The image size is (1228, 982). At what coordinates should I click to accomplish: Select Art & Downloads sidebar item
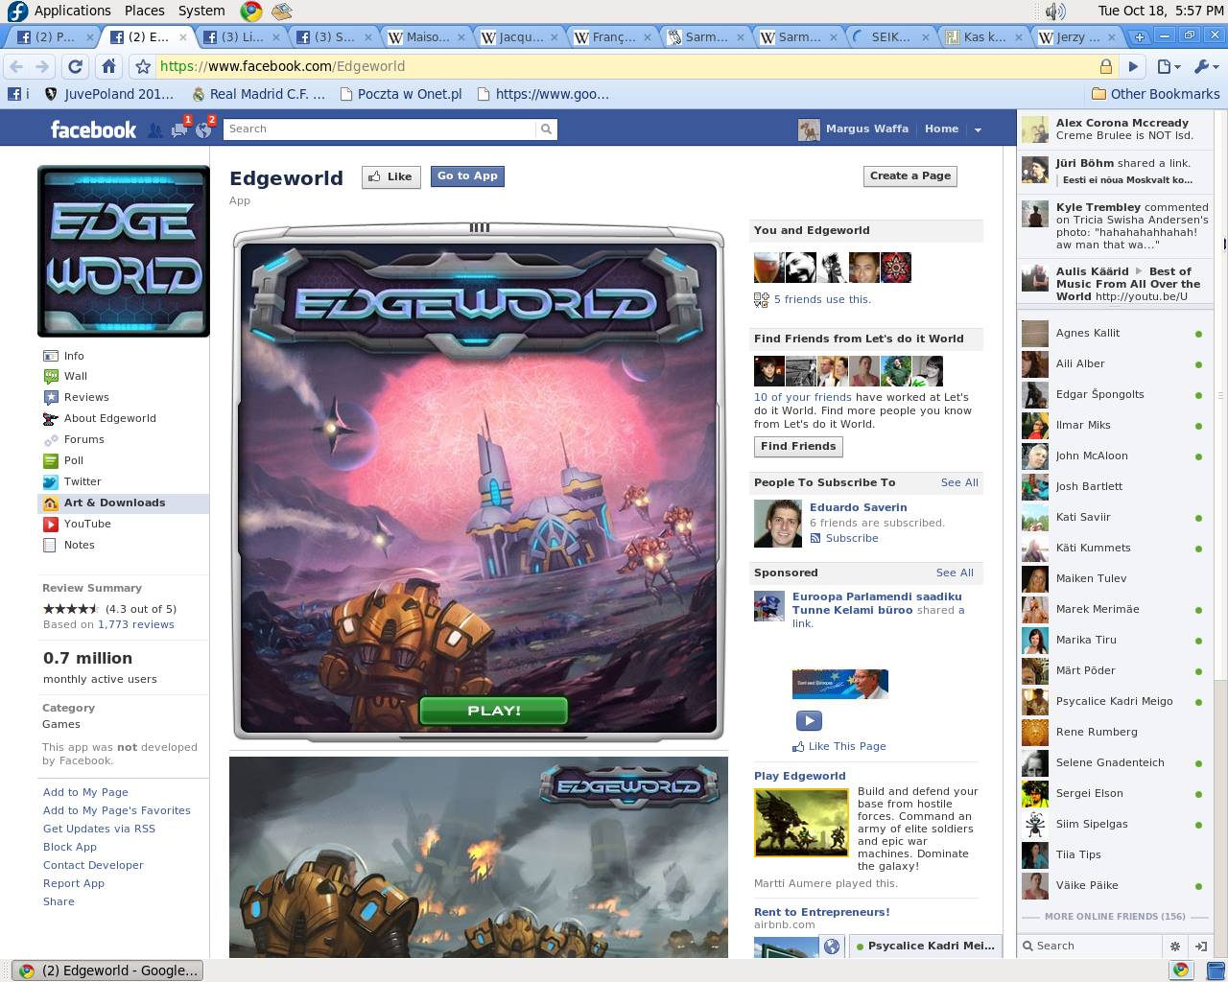[x=123, y=503]
